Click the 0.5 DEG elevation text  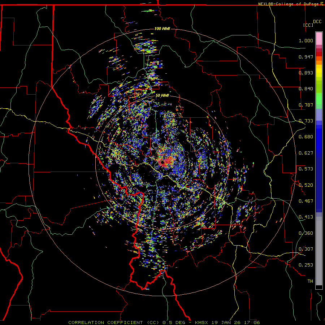click(174, 322)
